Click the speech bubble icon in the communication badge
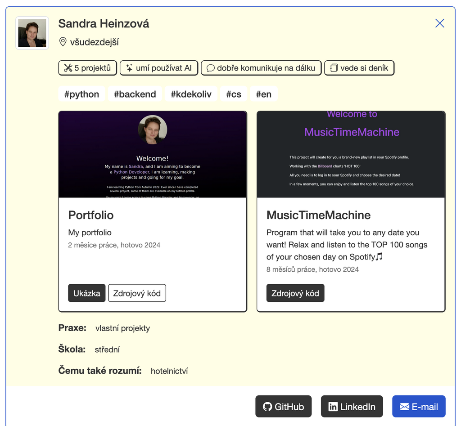The image size is (461, 426). [210, 68]
